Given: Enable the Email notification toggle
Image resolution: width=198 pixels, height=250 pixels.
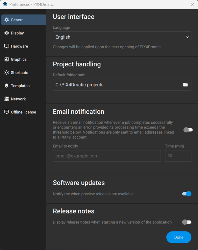Looking at the screenshot, I should click(x=188, y=130).
